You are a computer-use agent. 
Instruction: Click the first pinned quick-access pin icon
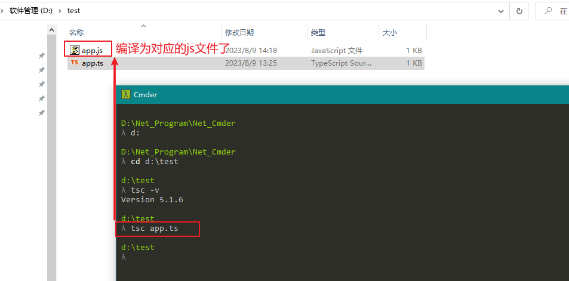pos(42,55)
